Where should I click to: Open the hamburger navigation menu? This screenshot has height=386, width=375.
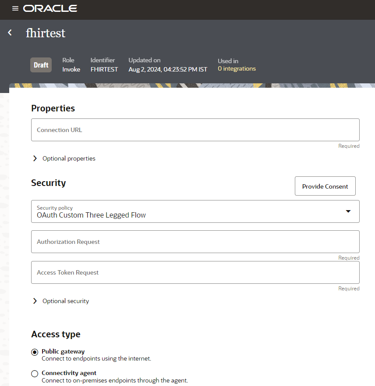coord(15,8)
